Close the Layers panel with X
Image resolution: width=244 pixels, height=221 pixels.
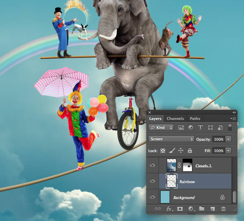tap(150, 113)
